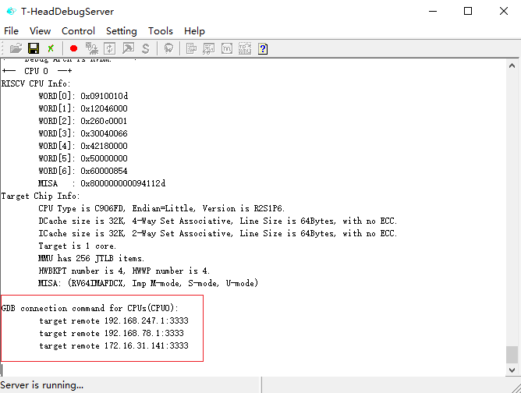Open the Help menu
521x393 pixels.
point(194,30)
